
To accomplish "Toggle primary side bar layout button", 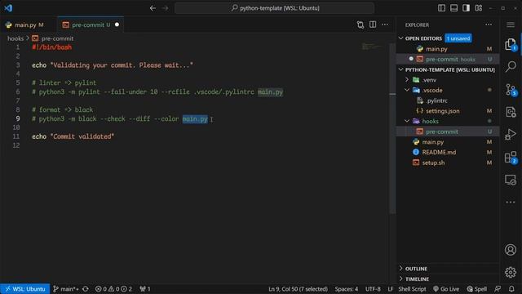I will tap(441, 8).
